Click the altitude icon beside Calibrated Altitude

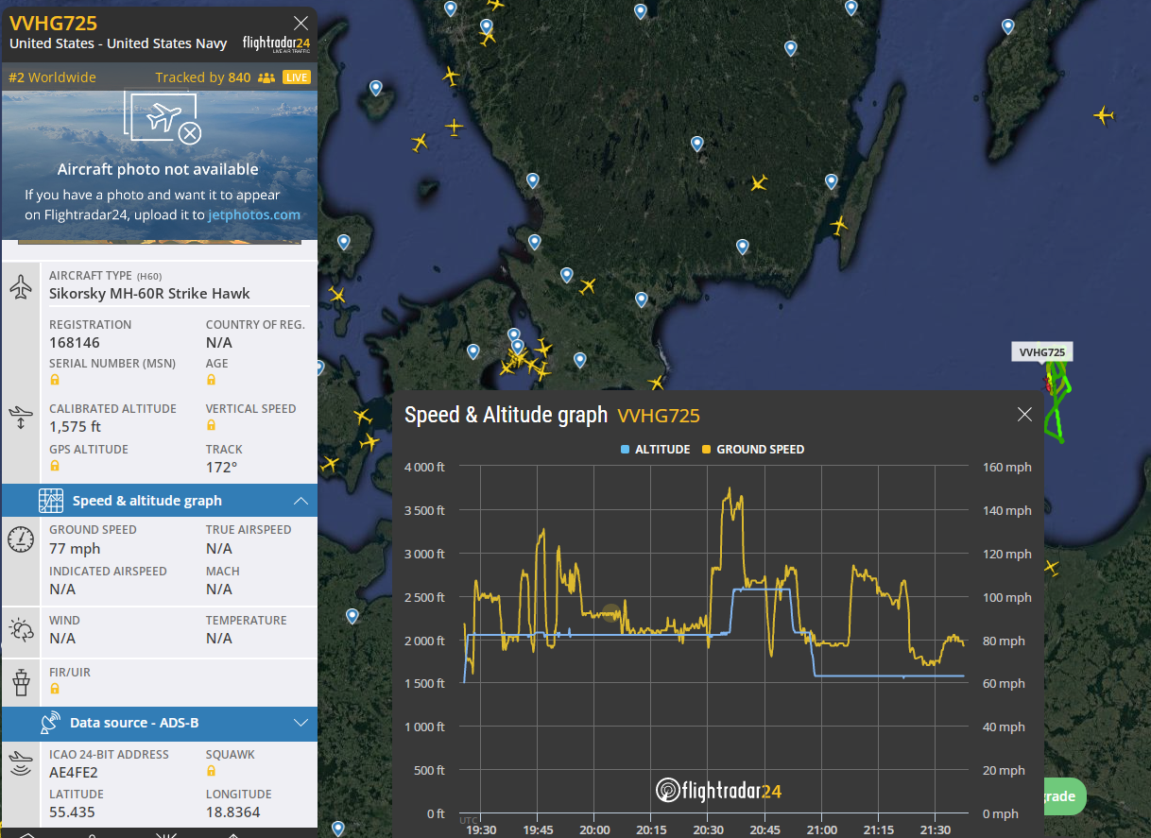click(x=21, y=418)
